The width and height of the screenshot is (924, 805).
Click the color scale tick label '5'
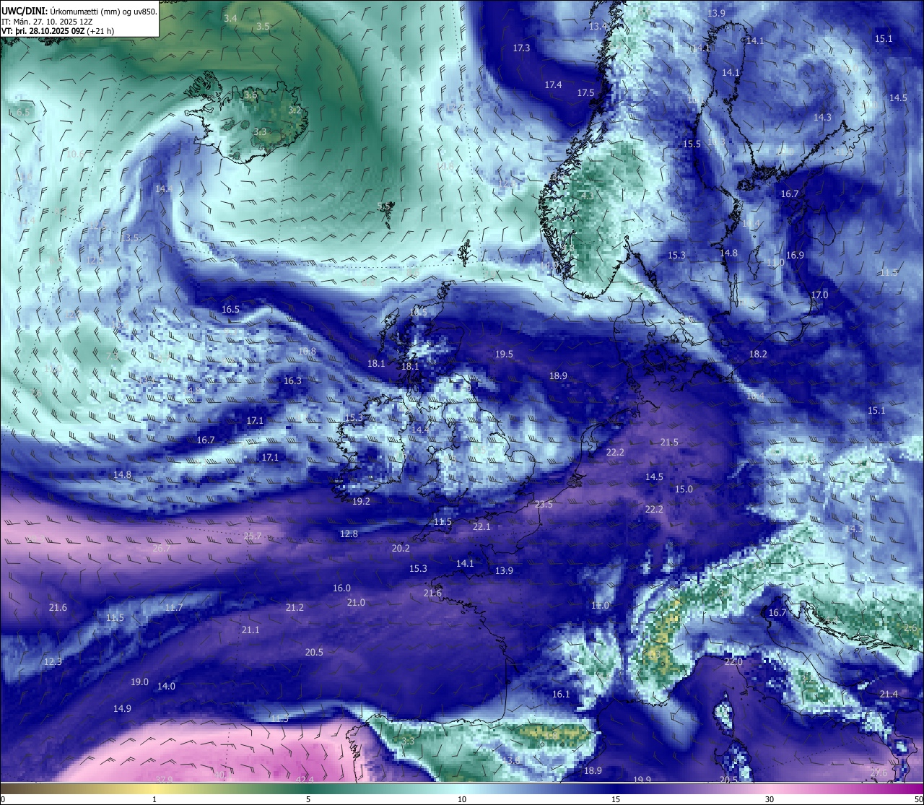(308, 799)
